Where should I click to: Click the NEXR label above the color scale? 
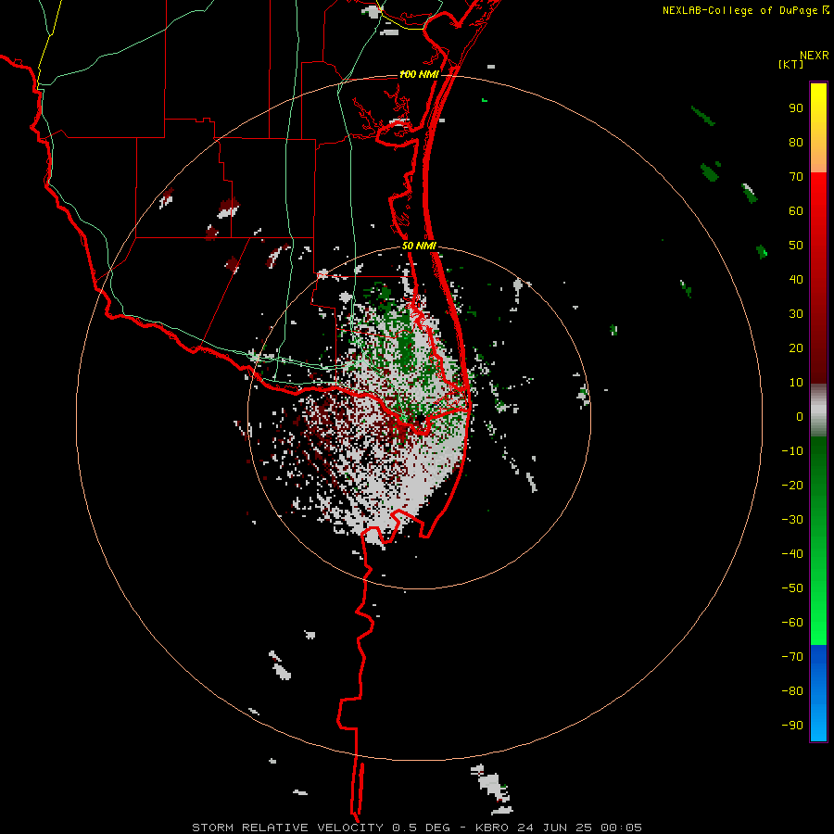(x=814, y=56)
